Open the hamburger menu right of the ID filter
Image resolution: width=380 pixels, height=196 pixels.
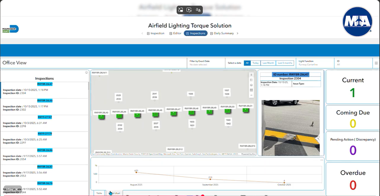point(376,63)
